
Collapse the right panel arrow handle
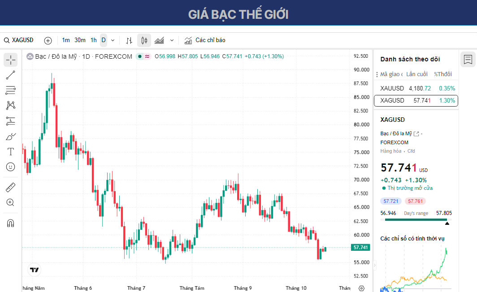click(374, 265)
